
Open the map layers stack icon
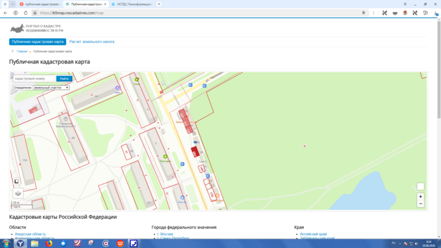click(x=18, y=193)
